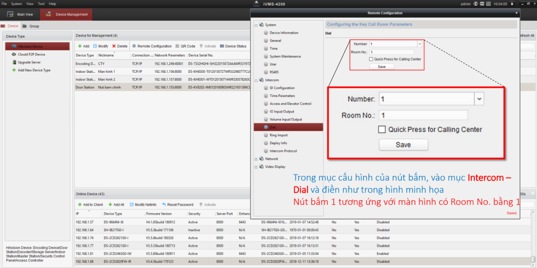Image resolution: width=537 pixels, height=268 pixels.
Task: Open the Number dropdown in Dial settings
Action: pyautogui.click(x=419, y=44)
